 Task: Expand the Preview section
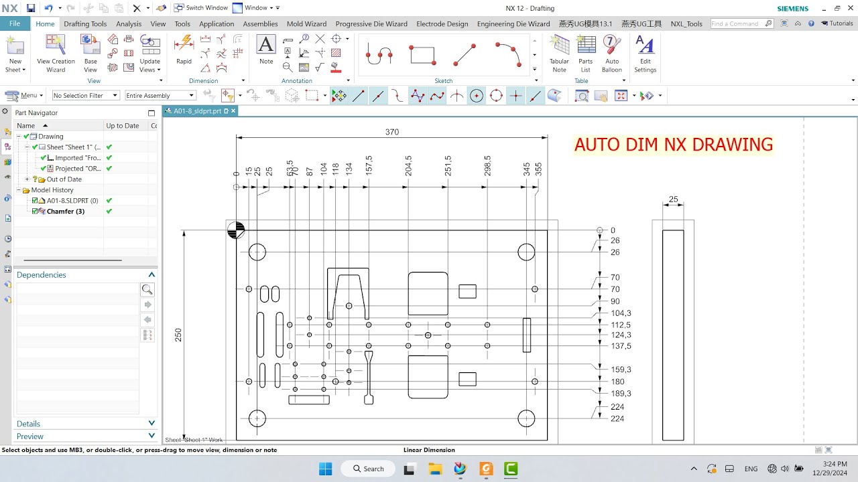[x=152, y=436]
